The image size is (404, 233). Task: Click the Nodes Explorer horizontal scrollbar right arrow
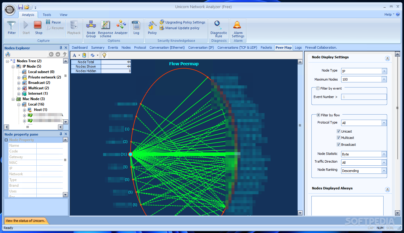click(60, 127)
